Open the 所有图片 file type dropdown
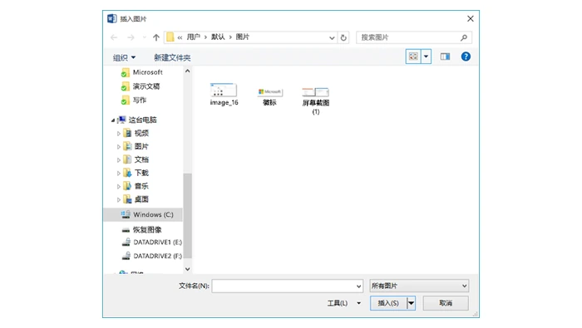Viewport: 582px width, 328px height. [x=419, y=286]
